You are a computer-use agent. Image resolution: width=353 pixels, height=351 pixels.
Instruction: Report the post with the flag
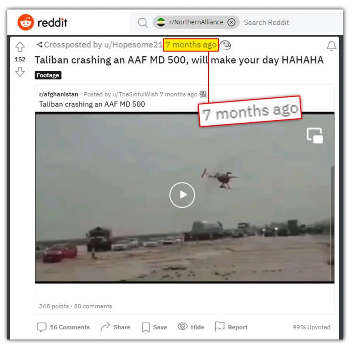[231, 327]
